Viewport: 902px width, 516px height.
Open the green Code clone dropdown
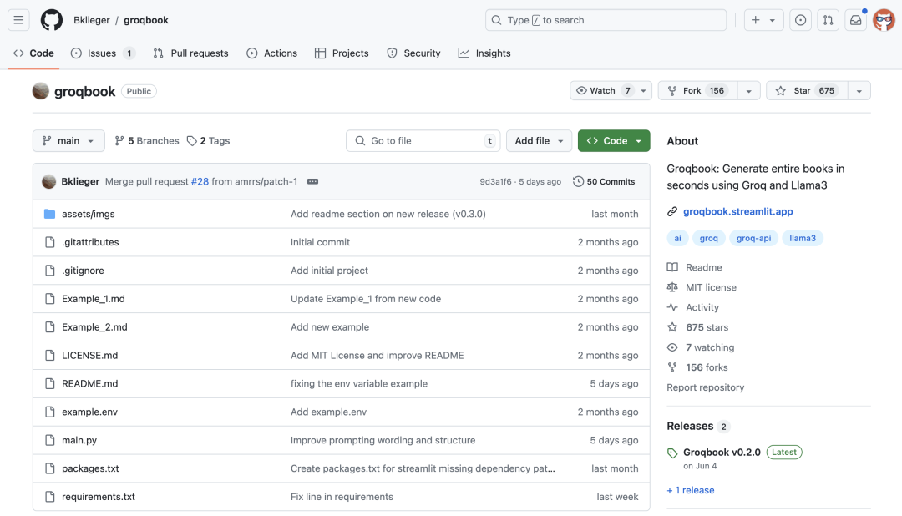[614, 141]
